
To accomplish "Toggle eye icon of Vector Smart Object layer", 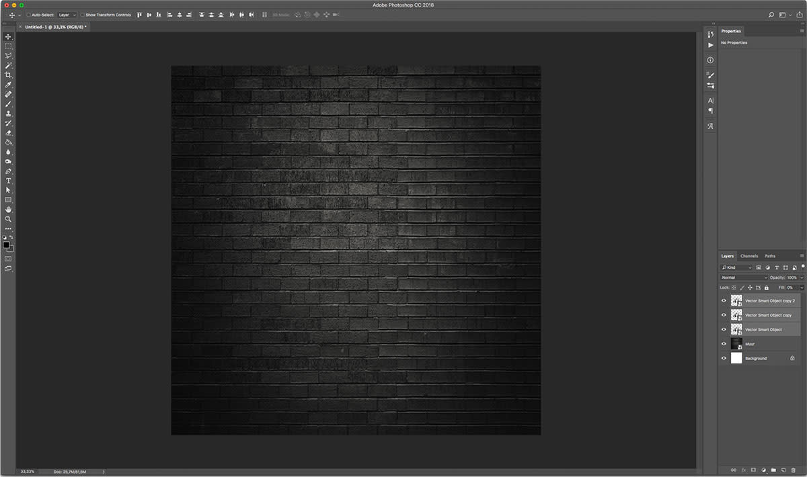I will (724, 329).
